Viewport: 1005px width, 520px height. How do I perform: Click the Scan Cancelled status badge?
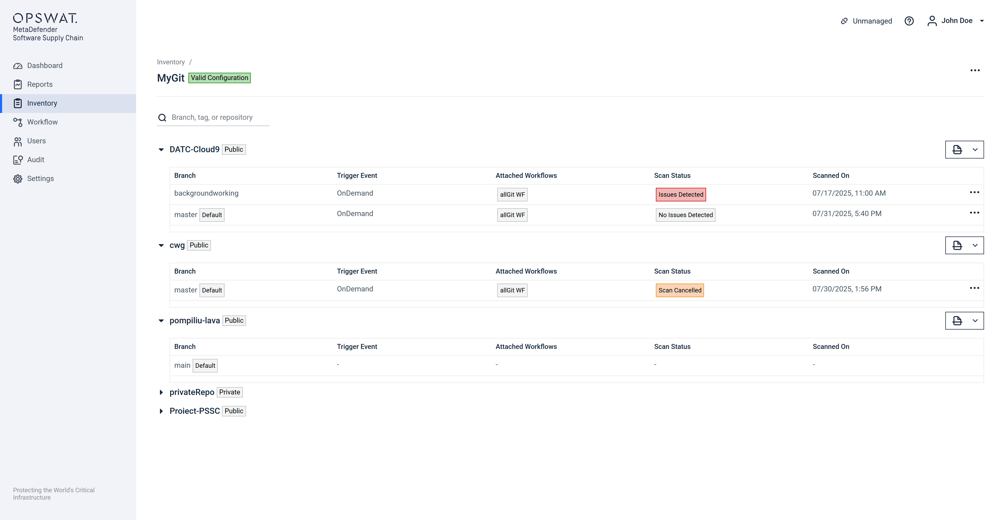680,290
